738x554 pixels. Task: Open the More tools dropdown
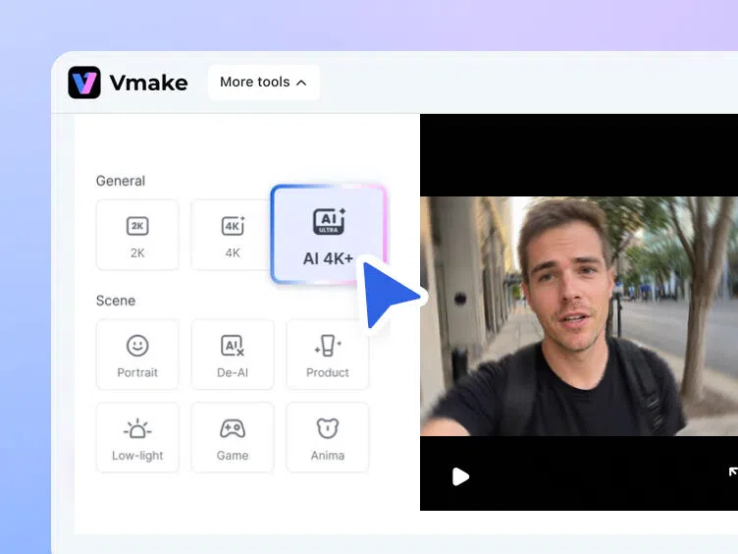[264, 83]
